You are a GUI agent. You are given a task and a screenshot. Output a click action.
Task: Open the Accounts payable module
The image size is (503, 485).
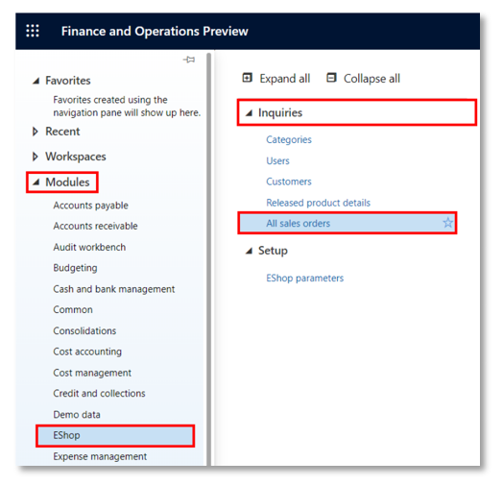[91, 206]
